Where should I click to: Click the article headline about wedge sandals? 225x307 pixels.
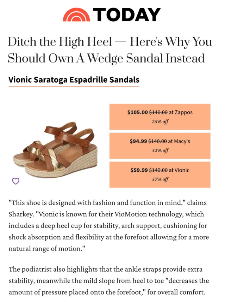(x=110, y=50)
